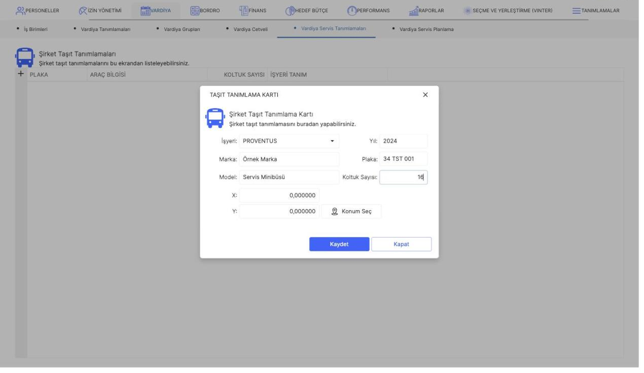Viewport: 644px width, 373px height.
Task: Click the Personeller people icon
Action: [21, 11]
